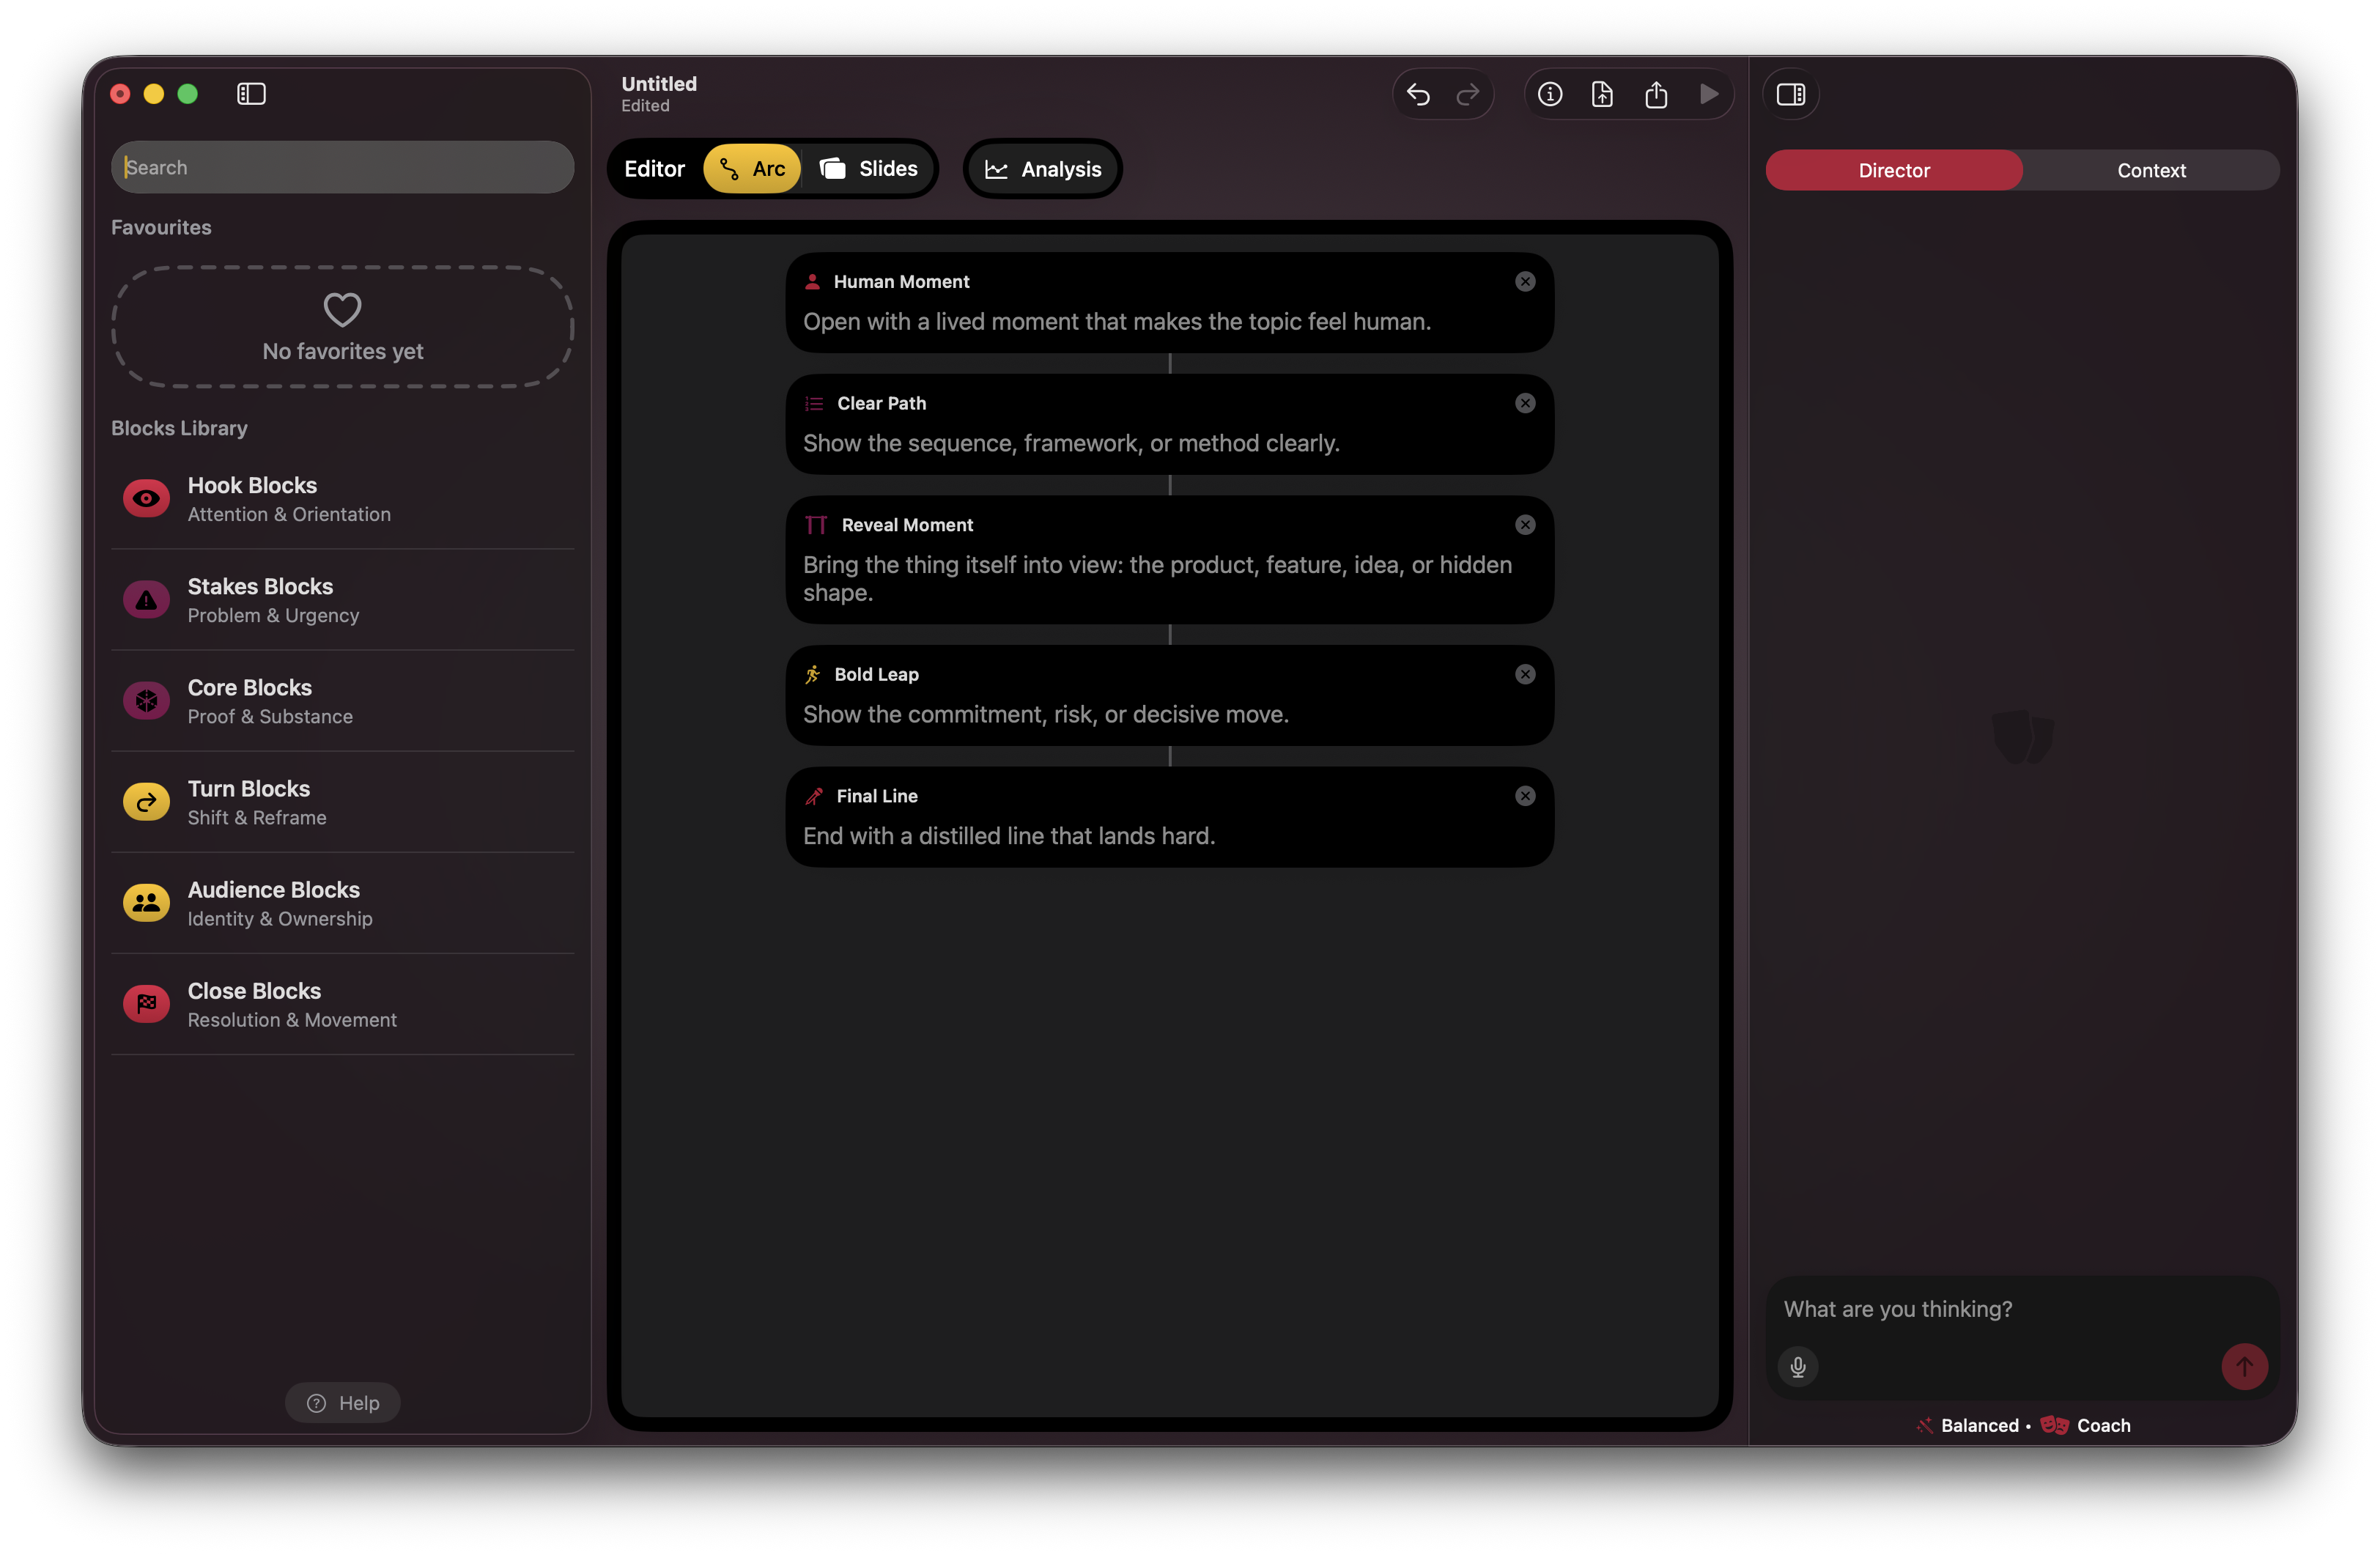Switch to the Editor view
Image resolution: width=2380 pixels, height=1555 pixels.
654,169
